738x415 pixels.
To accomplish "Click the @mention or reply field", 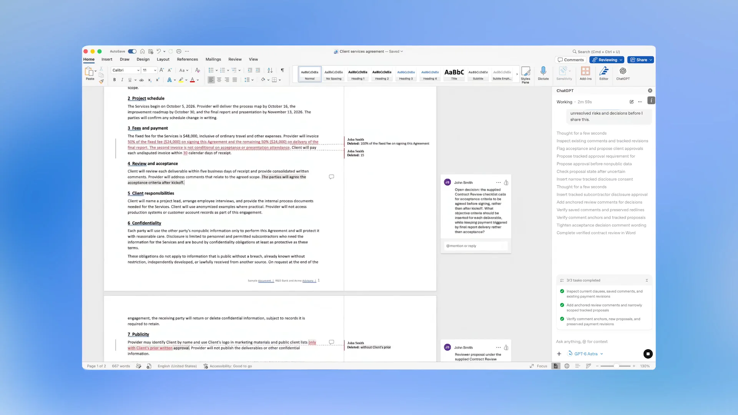I will 476,246.
